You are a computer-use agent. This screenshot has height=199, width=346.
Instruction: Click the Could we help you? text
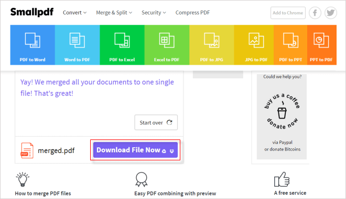[283, 77]
